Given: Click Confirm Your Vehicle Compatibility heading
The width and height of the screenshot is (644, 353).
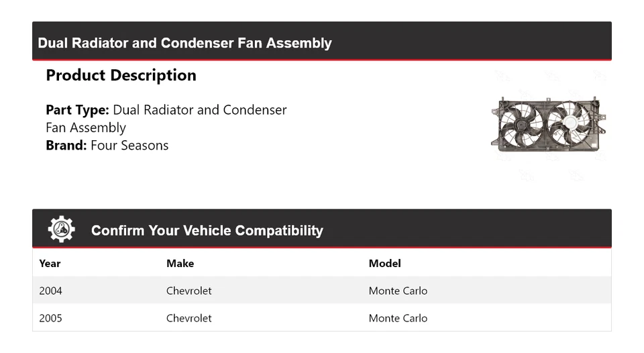Looking at the screenshot, I should 207,230.
